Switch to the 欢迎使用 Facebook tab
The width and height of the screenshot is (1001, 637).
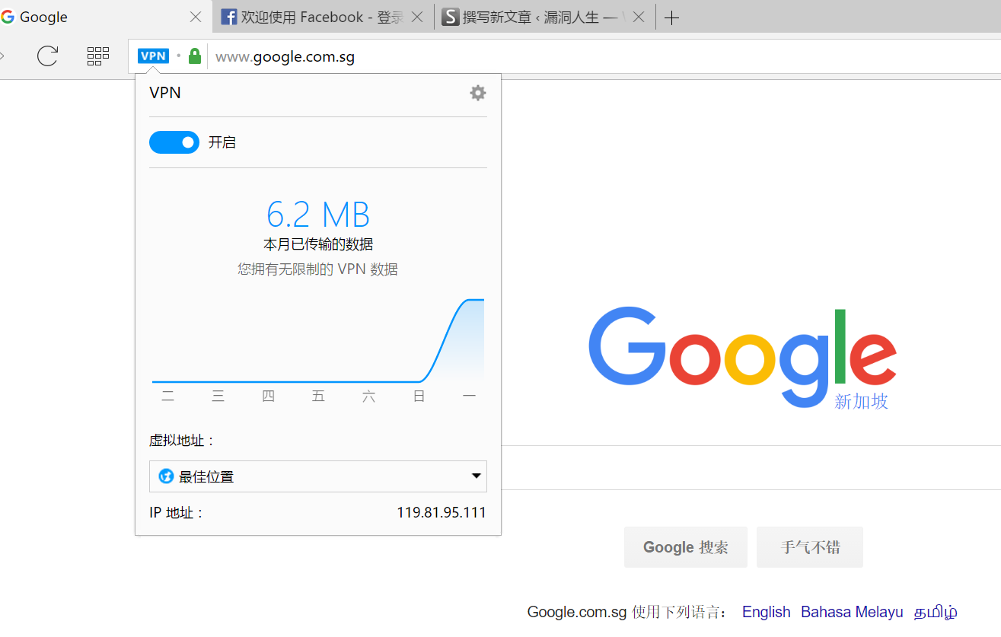322,17
